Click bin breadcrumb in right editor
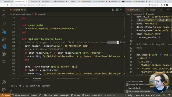This screenshot has width=172, height=97. click(129, 14)
